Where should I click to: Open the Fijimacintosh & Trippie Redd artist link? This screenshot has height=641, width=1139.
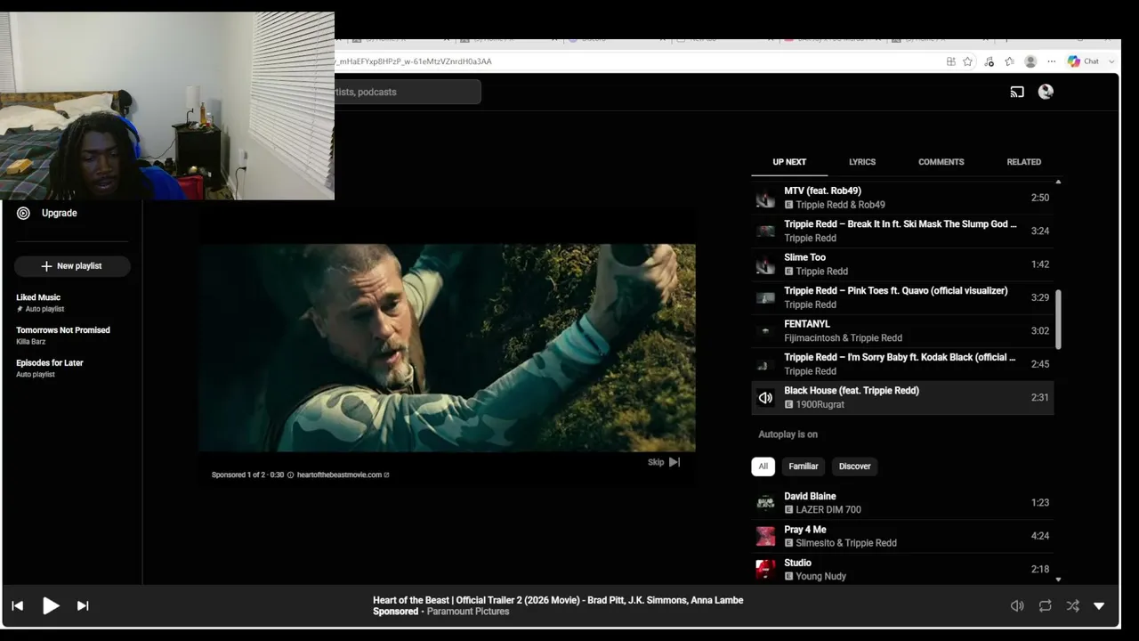point(844,338)
